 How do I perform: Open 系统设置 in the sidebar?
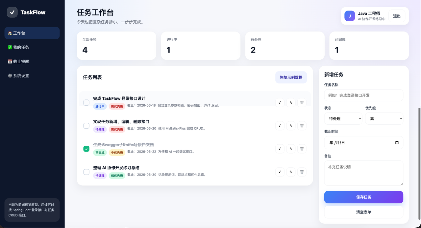[32, 75]
